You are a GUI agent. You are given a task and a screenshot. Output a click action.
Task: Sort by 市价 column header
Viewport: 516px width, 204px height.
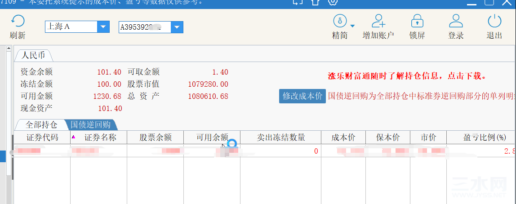point(428,137)
